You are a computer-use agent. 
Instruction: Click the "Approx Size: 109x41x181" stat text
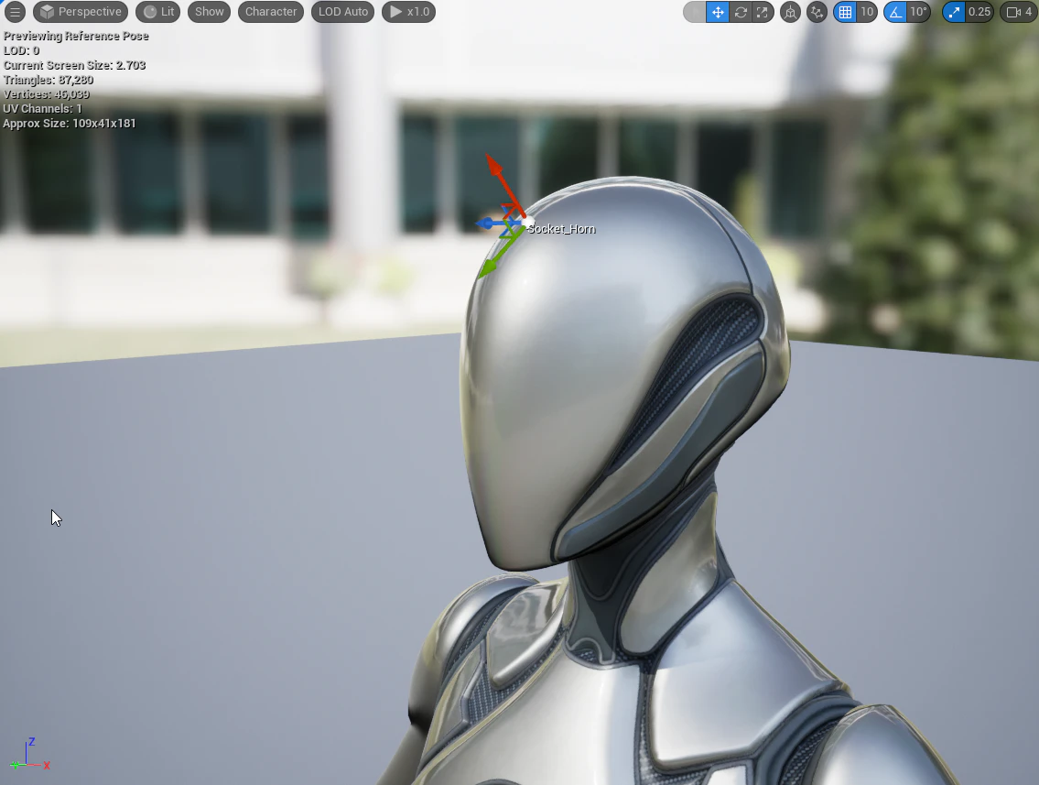[x=70, y=124]
